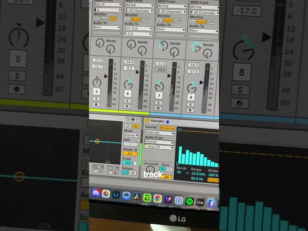Screen dimensions: 308x231
Task: Toggle the track 8 activator button
Action: 191,97
